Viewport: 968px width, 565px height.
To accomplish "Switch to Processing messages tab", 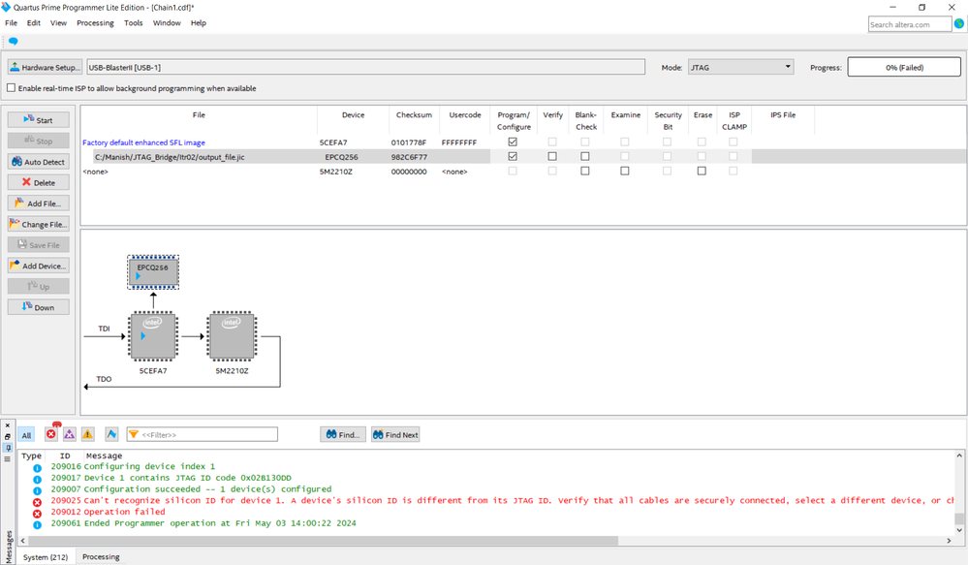I will pyautogui.click(x=101, y=557).
